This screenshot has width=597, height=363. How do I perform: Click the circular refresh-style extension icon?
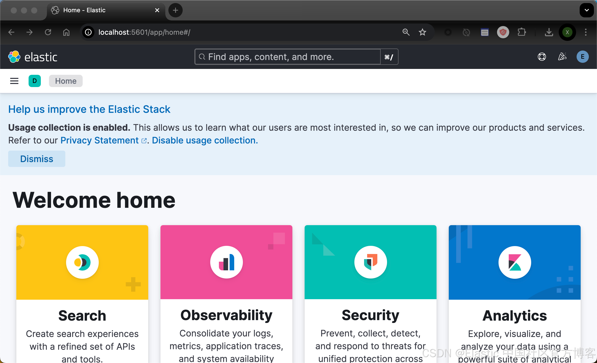click(466, 32)
